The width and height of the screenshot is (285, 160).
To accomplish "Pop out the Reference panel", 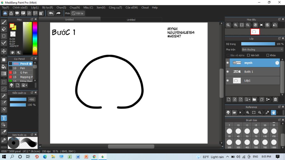I will click(x=279, y=107).
